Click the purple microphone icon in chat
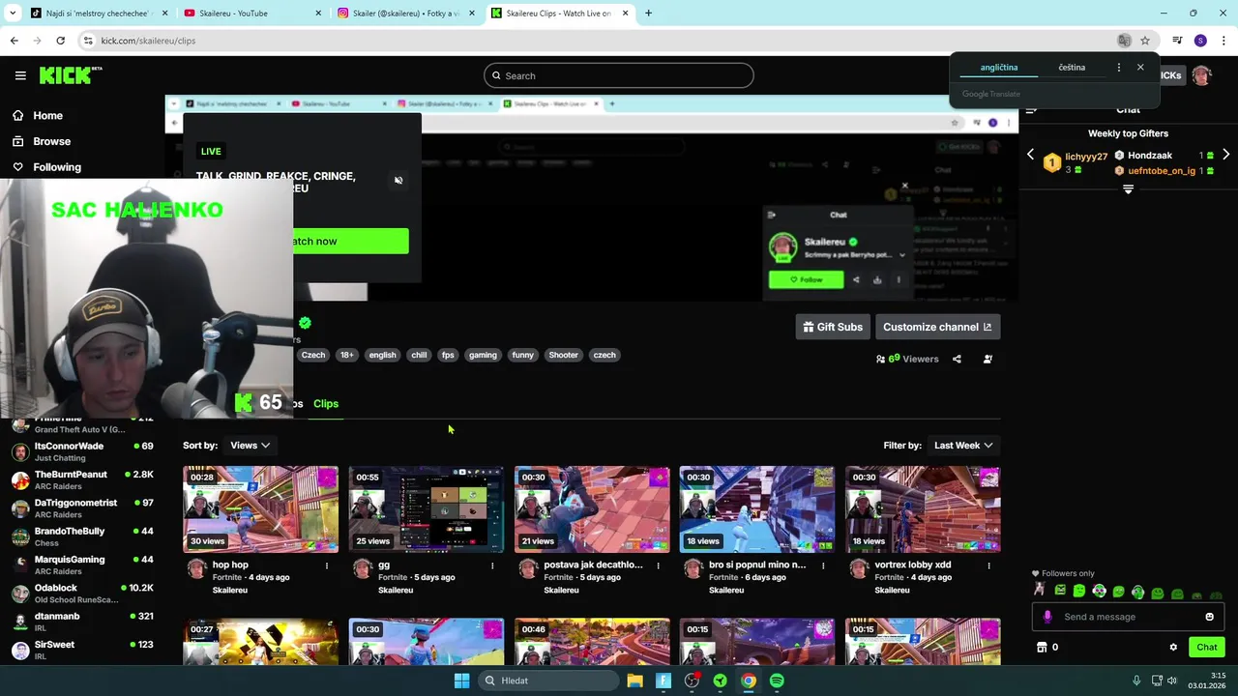Image resolution: width=1238 pixels, height=696 pixels. pyautogui.click(x=1047, y=617)
